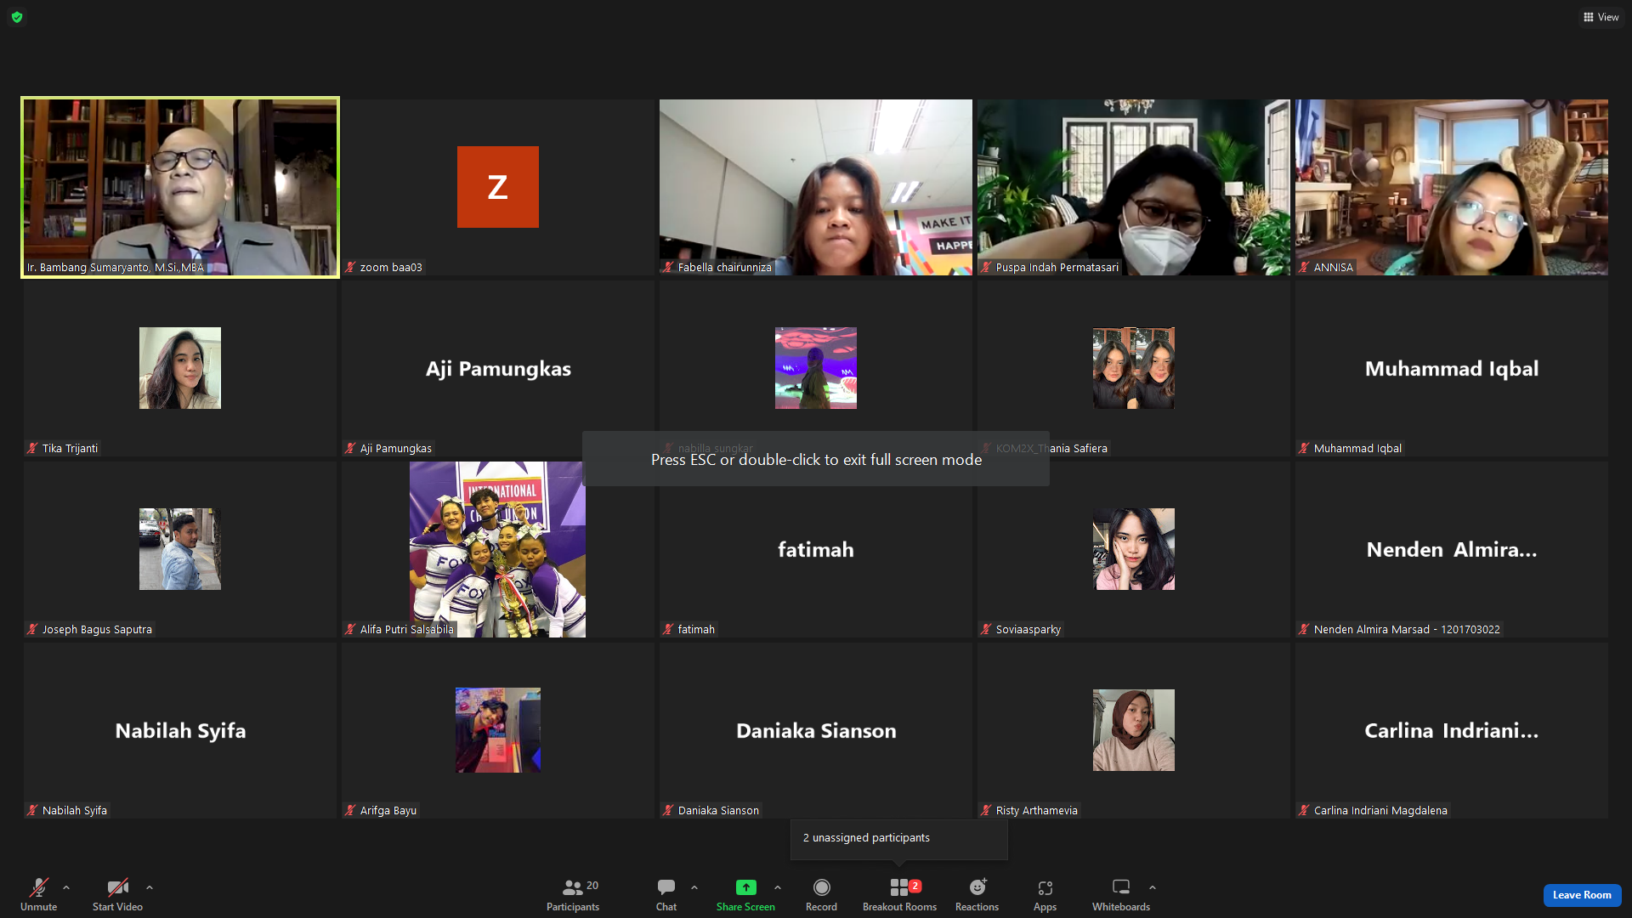Viewport: 1632px width, 918px height.
Task: Click the muted mic icon beside Tika Trijanti
Action: (x=32, y=448)
